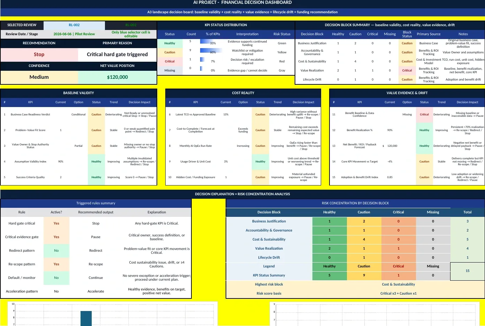Click 'Cost-to-Complete / Forecast at Completion' KPI
Screen dimensions: 485x326
[196, 130]
